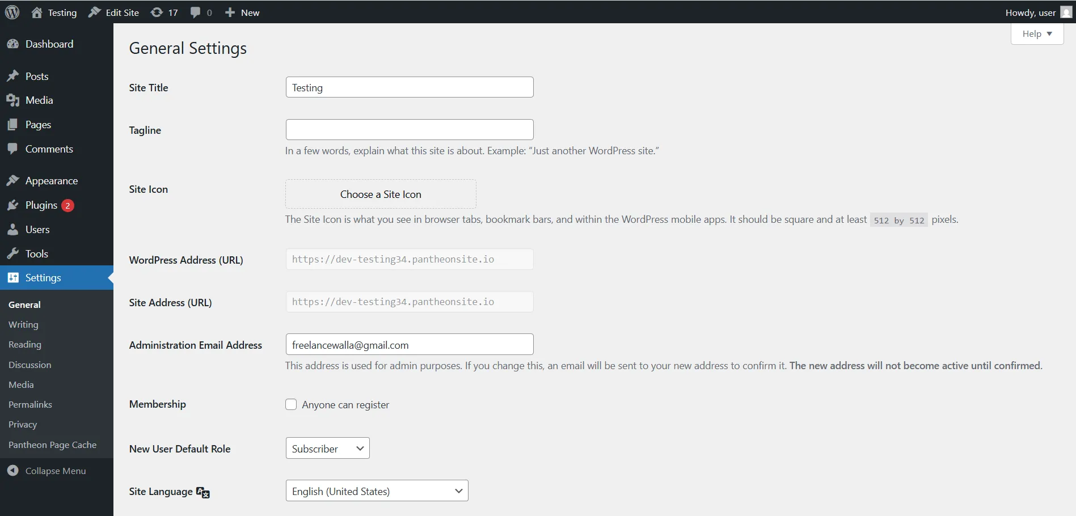The image size is (1076, 516).
Task: Click the Plugins update badge showing 2
Action: pyautogui.click(x=67, y=205)
